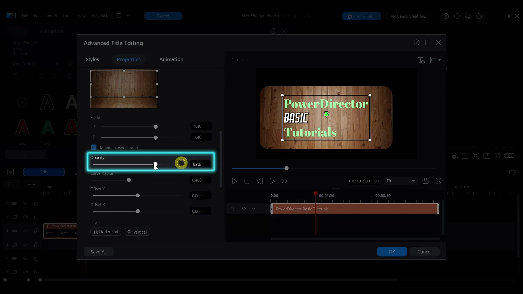Click Cancel in the title dialog

pos(424,252)
